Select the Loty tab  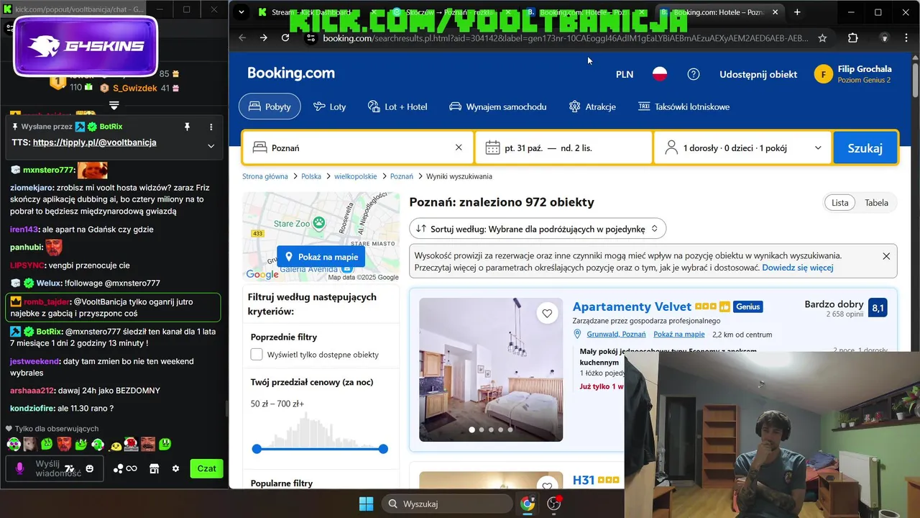click(x=329, y=106)
